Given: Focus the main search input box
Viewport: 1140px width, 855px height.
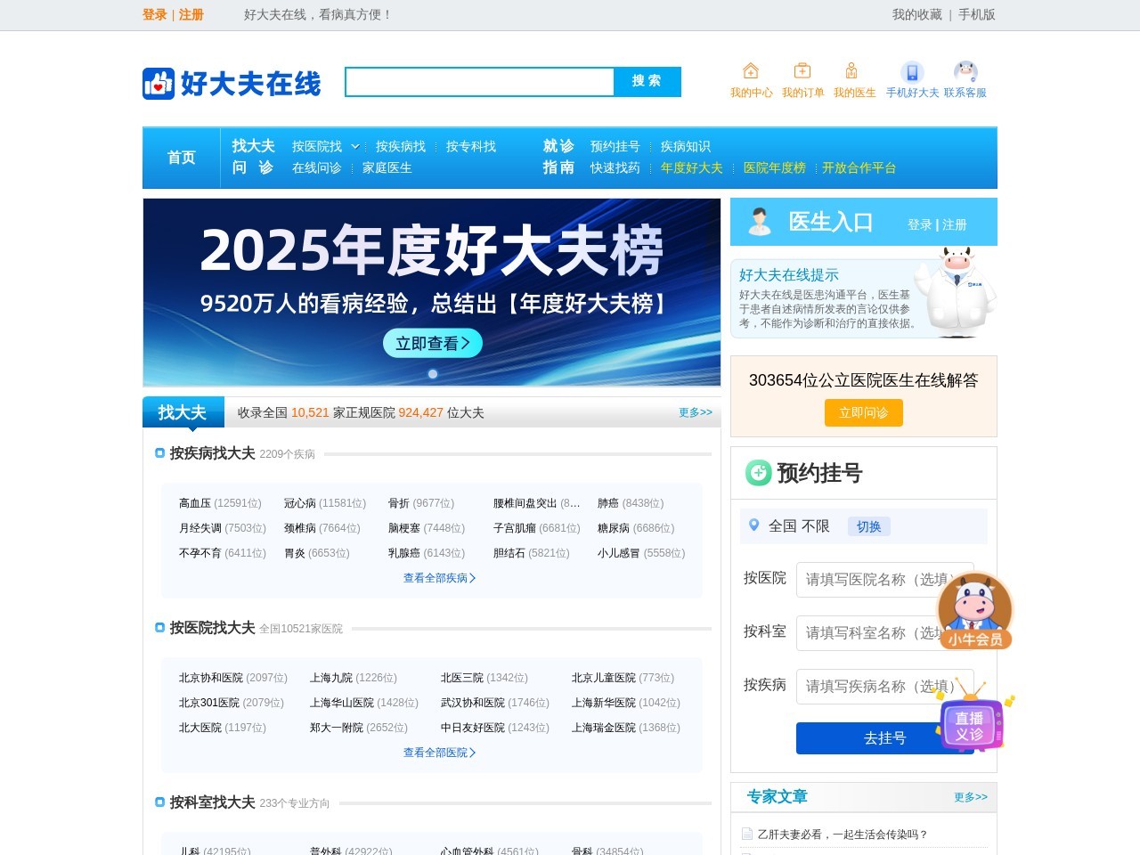Looking at the screenshot, I should 479,82.
